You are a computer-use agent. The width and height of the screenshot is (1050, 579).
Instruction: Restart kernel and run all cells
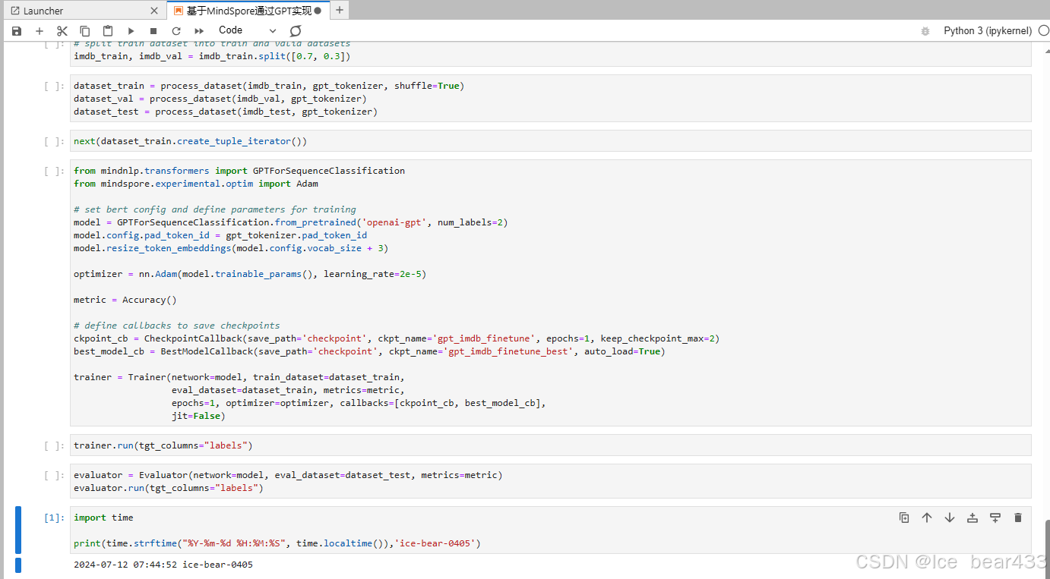click(199, 31)
